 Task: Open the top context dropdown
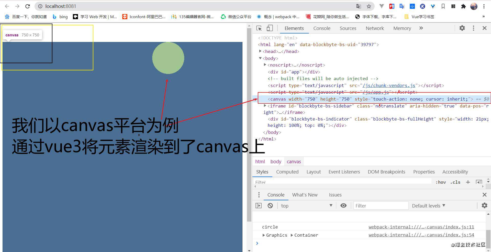[306, 206]
